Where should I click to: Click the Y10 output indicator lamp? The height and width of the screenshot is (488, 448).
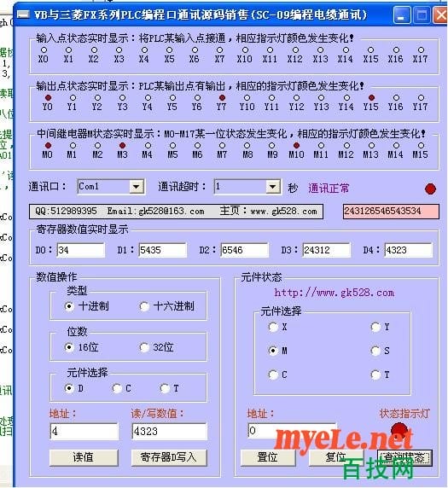[x=247, y=98]
